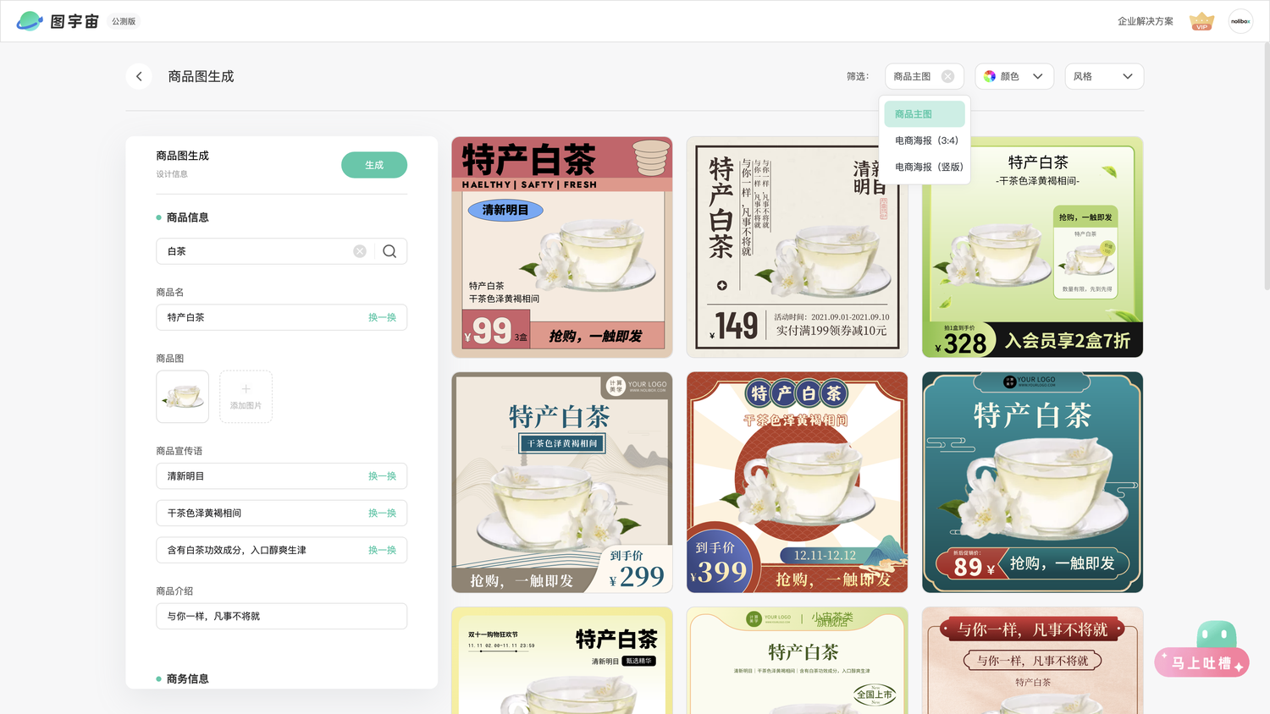
Task: Click the 筛选: label
Action: pyautogui.click(x=857, y=76)
